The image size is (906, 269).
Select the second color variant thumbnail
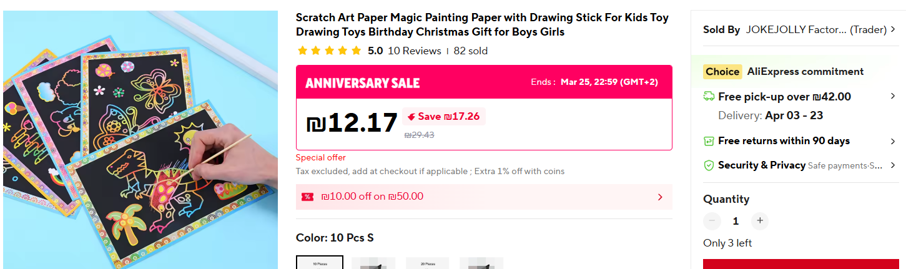(373, 262)
